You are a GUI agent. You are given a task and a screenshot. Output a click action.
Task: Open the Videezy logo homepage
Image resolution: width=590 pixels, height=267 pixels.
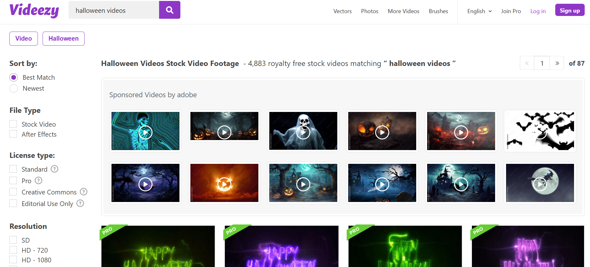click(34, 10)
